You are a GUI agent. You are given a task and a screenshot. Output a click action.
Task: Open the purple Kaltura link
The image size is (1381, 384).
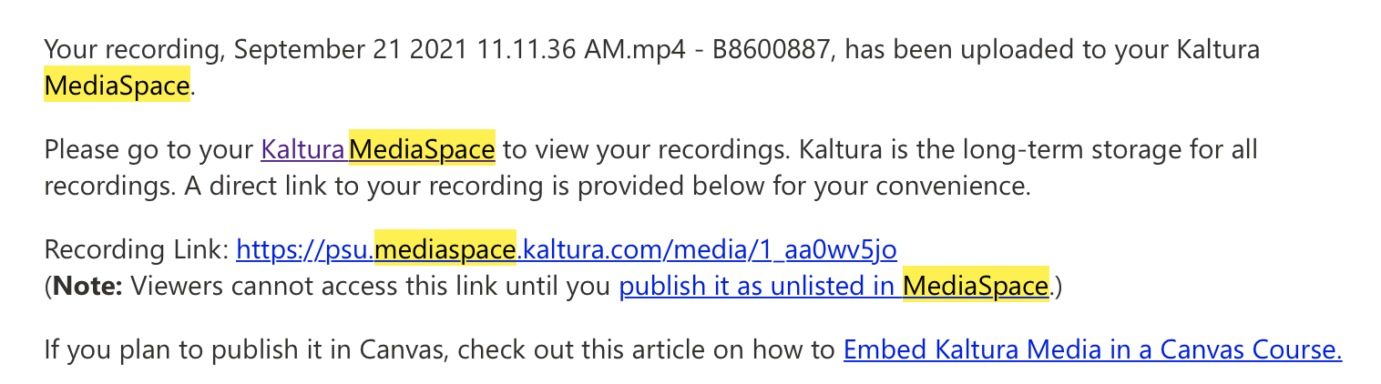[302, 148]
